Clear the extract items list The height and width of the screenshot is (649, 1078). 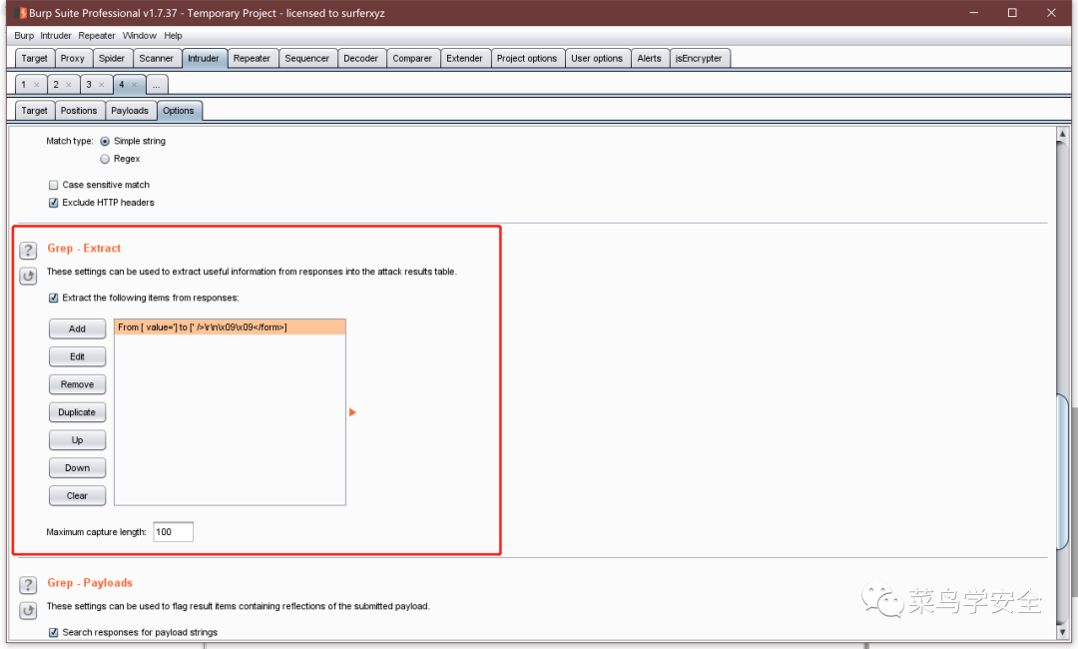pyautogui.click(x=77, y=495)
